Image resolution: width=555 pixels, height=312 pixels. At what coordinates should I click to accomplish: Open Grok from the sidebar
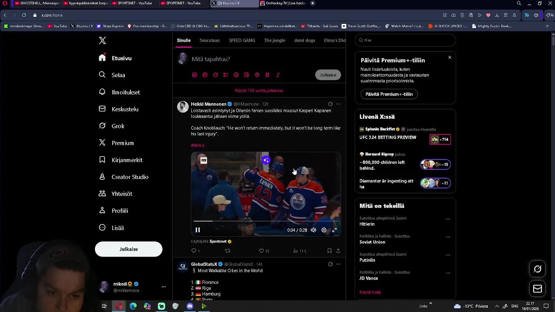112,126
